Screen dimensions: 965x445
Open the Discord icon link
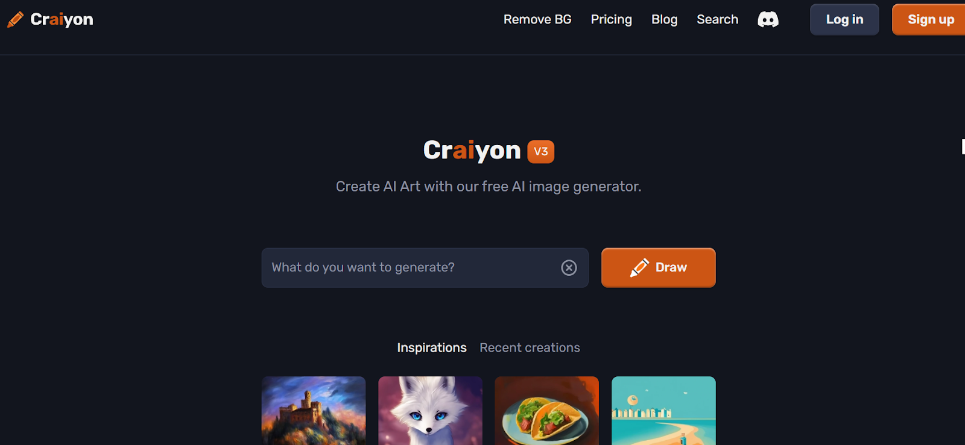768,19
